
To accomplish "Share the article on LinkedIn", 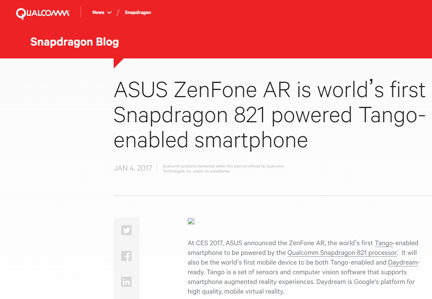I will coord(126,282).
